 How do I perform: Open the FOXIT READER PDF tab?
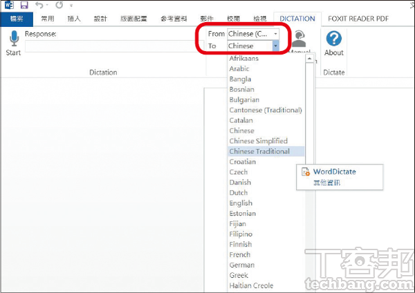click(358, 19)
